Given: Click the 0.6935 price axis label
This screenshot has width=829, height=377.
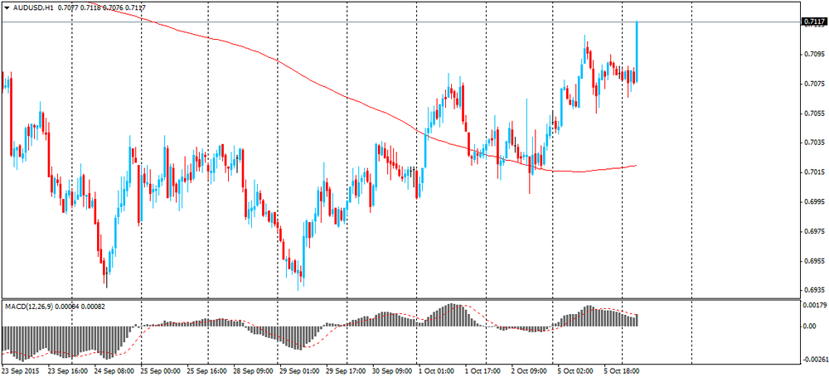Looking at the screenshot, I should pyautogui.click(x=814, y=290).
